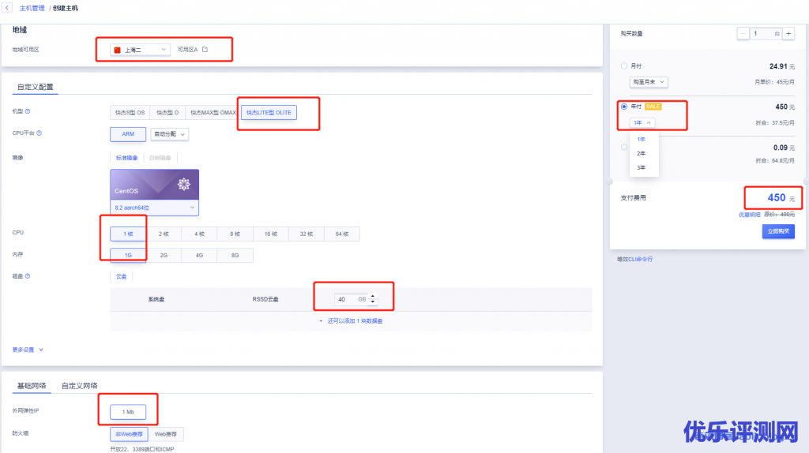The width and height of the screenshot is (809, 453).
Task: Switch to the 自定义网络 tab
Action: 80,385
